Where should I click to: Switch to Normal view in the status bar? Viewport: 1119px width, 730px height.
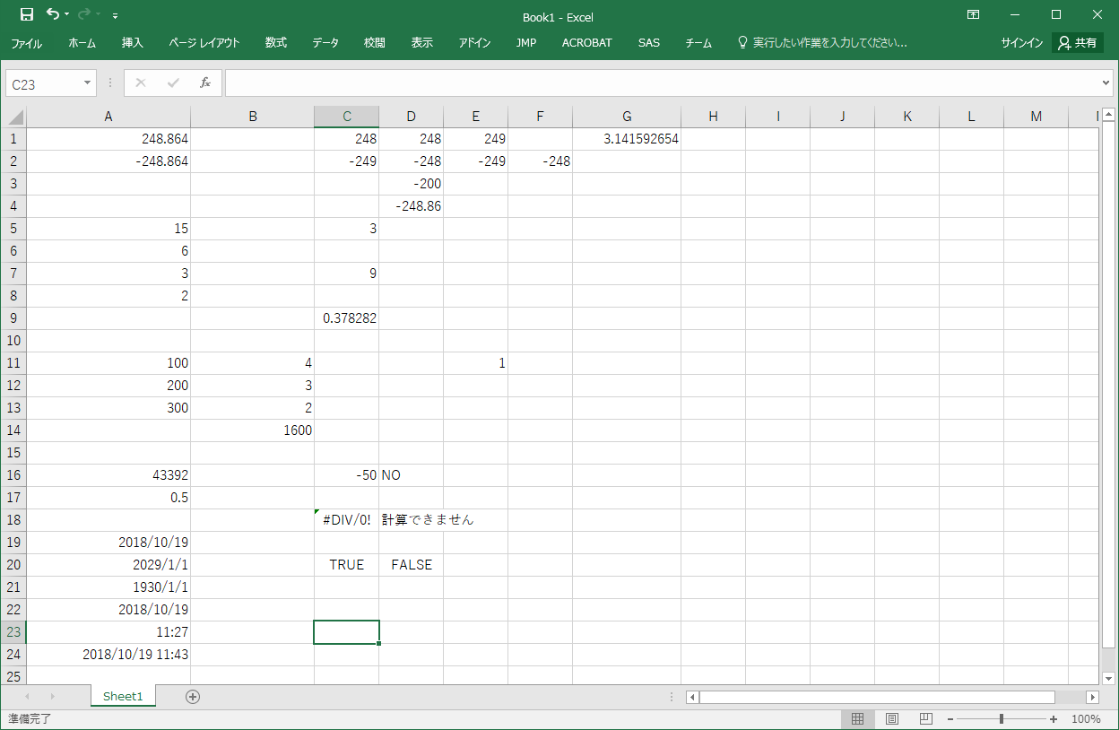click(857, 719)
